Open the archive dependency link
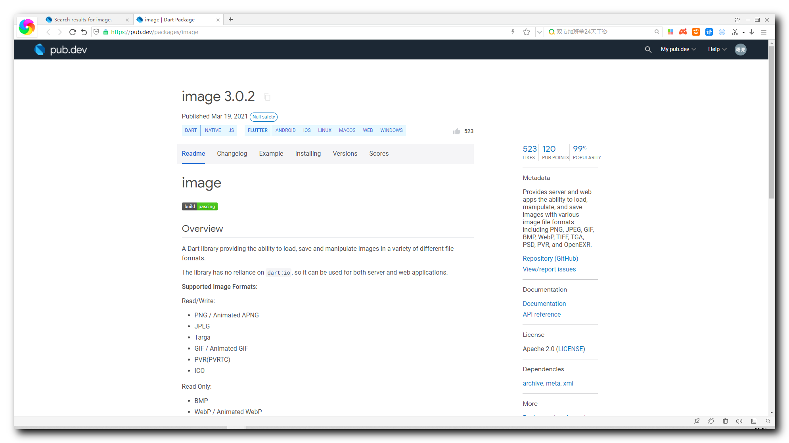 coord(533,384)
